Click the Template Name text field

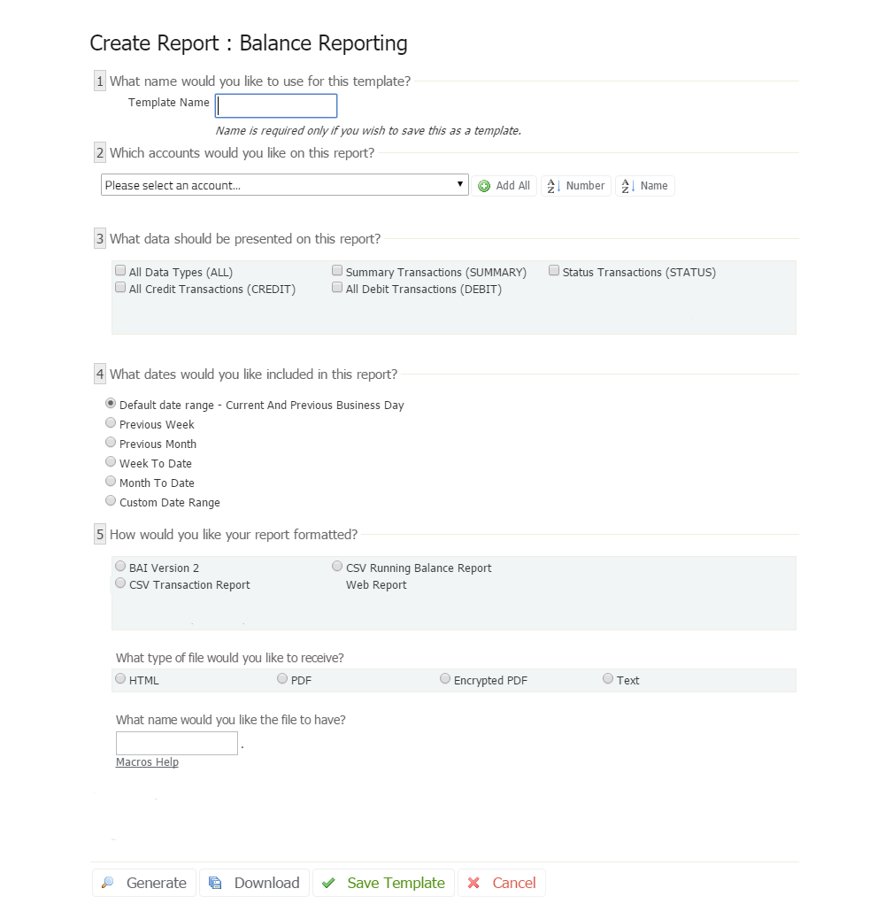coord(276,106)
